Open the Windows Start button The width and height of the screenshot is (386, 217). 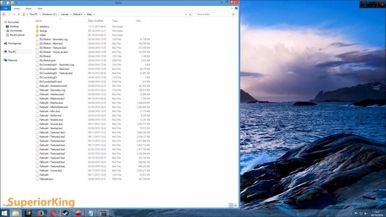(x=4, y=213)
